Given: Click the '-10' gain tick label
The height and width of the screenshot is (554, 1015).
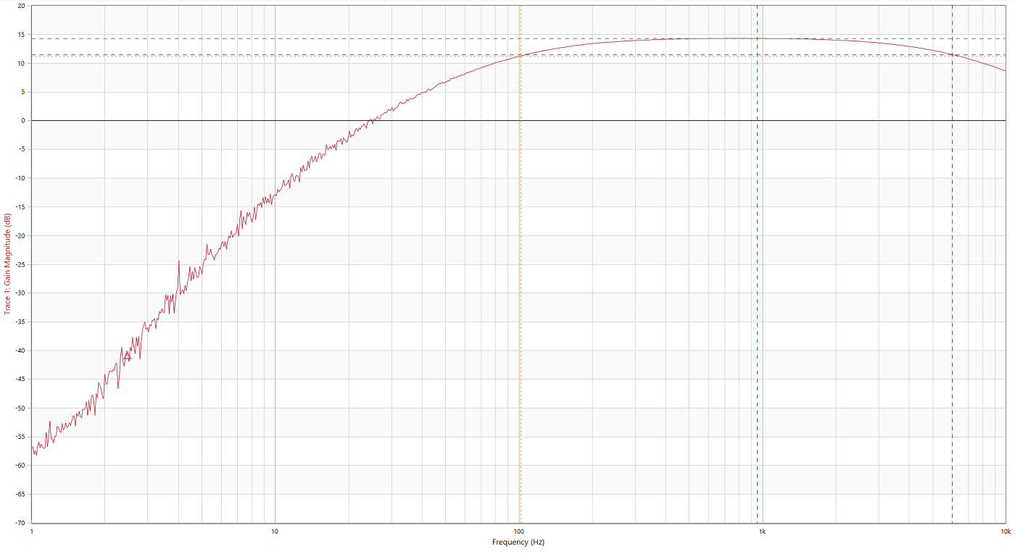Looking at the screenshot, I should point(20,178).
